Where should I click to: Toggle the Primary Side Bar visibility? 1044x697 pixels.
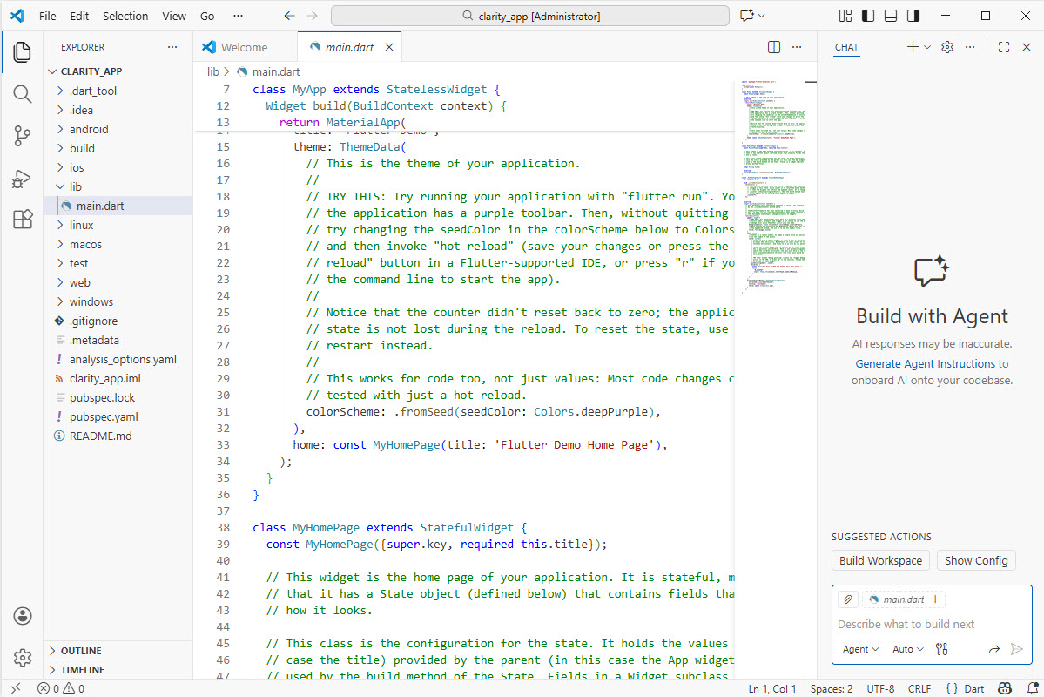point(868,16)
